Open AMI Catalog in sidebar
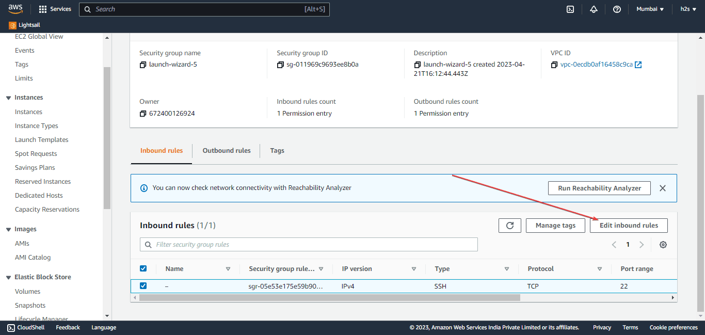The height and width of the screenshot is (335, 705). pyautogui.click(x=33, y=258)
